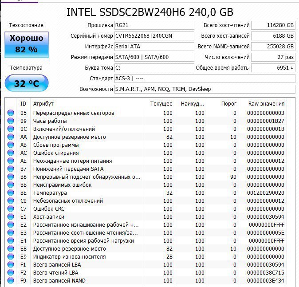Screen dimensions: 299x287
Task: Click status orb icon for attribute AA
Action: (x=11, y=137)
